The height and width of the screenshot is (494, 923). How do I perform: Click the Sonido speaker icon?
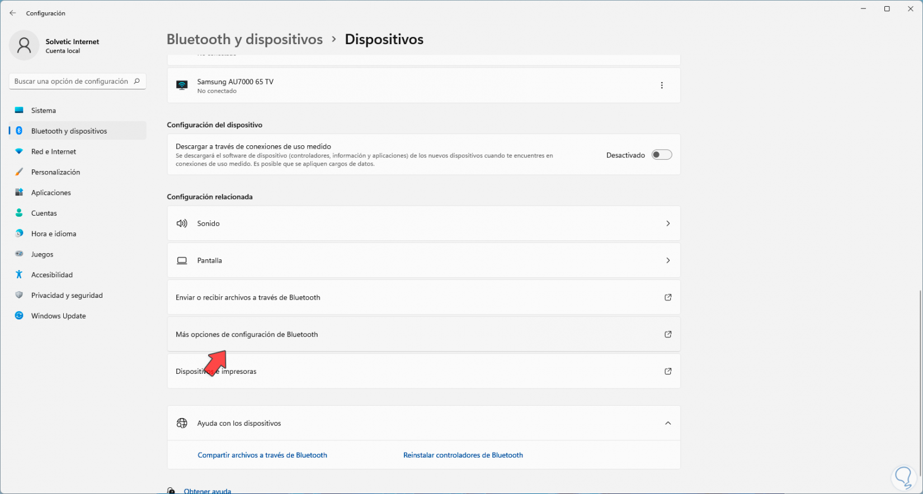pos(182,224)
